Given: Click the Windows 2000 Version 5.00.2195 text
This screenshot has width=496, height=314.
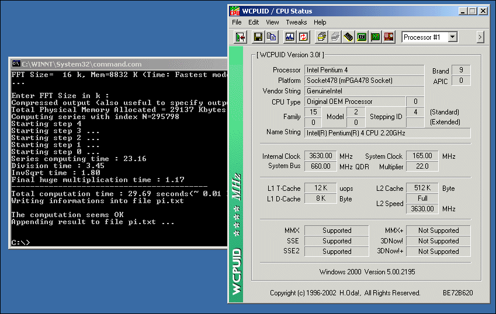Looking at the screenshot, I should tap(367, 271).
